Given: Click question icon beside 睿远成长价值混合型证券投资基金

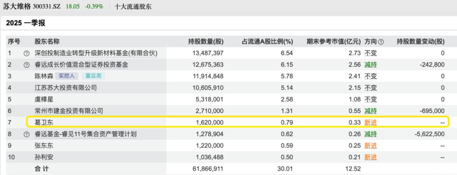Looking at the screenshot, I should [x=26, y=65].
